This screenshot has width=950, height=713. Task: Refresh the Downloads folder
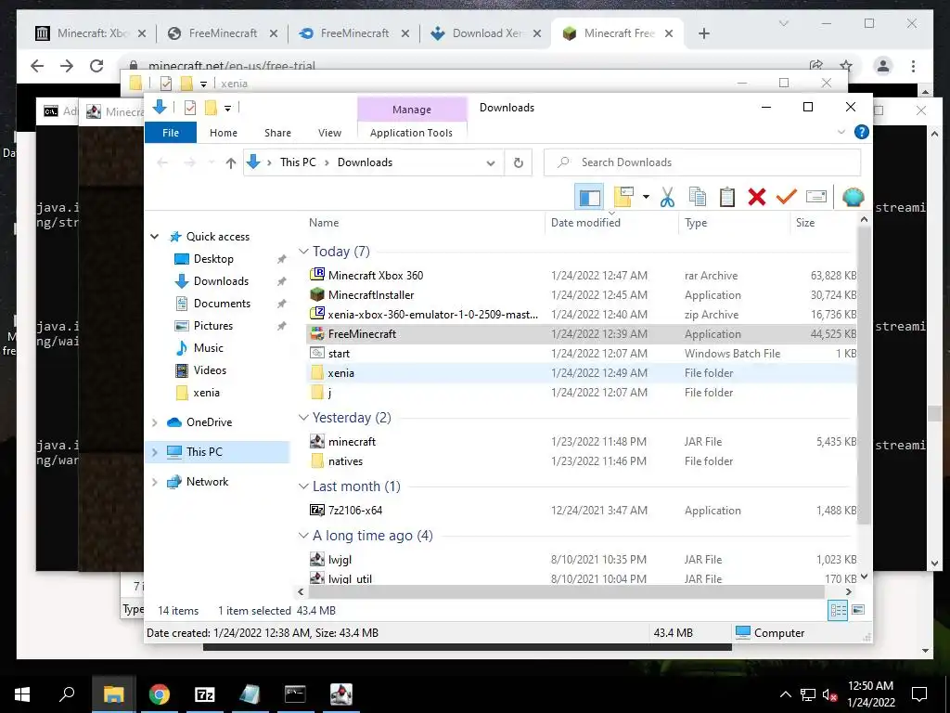(518, 162)
